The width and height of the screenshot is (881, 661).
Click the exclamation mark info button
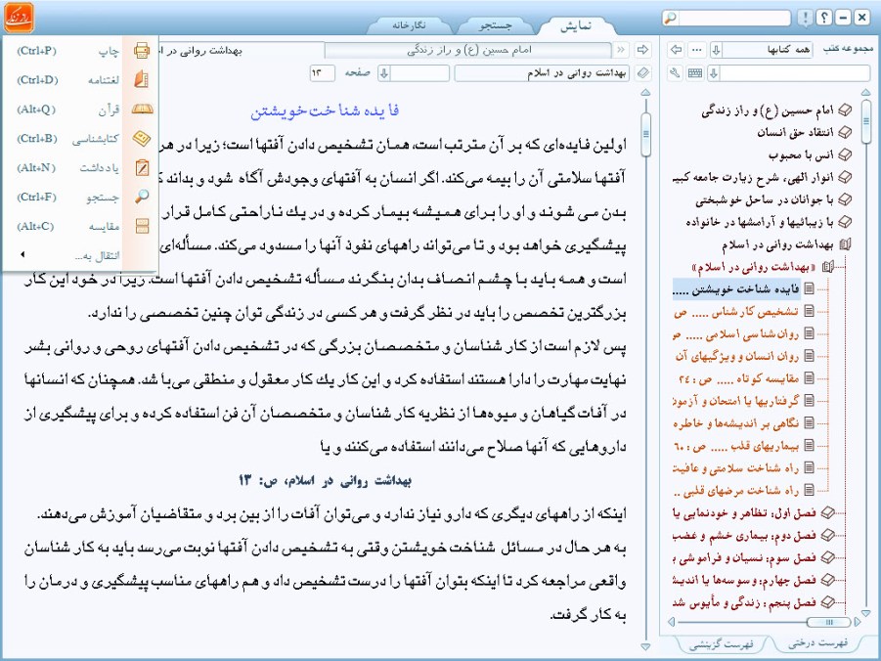coord(805,18)
